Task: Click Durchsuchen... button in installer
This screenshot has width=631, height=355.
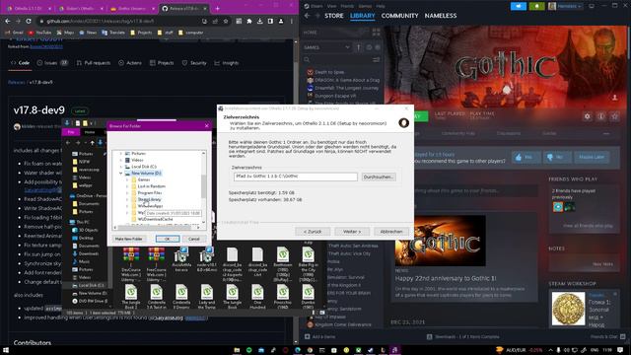Action: pyautogui.click(x=379, y=177)
